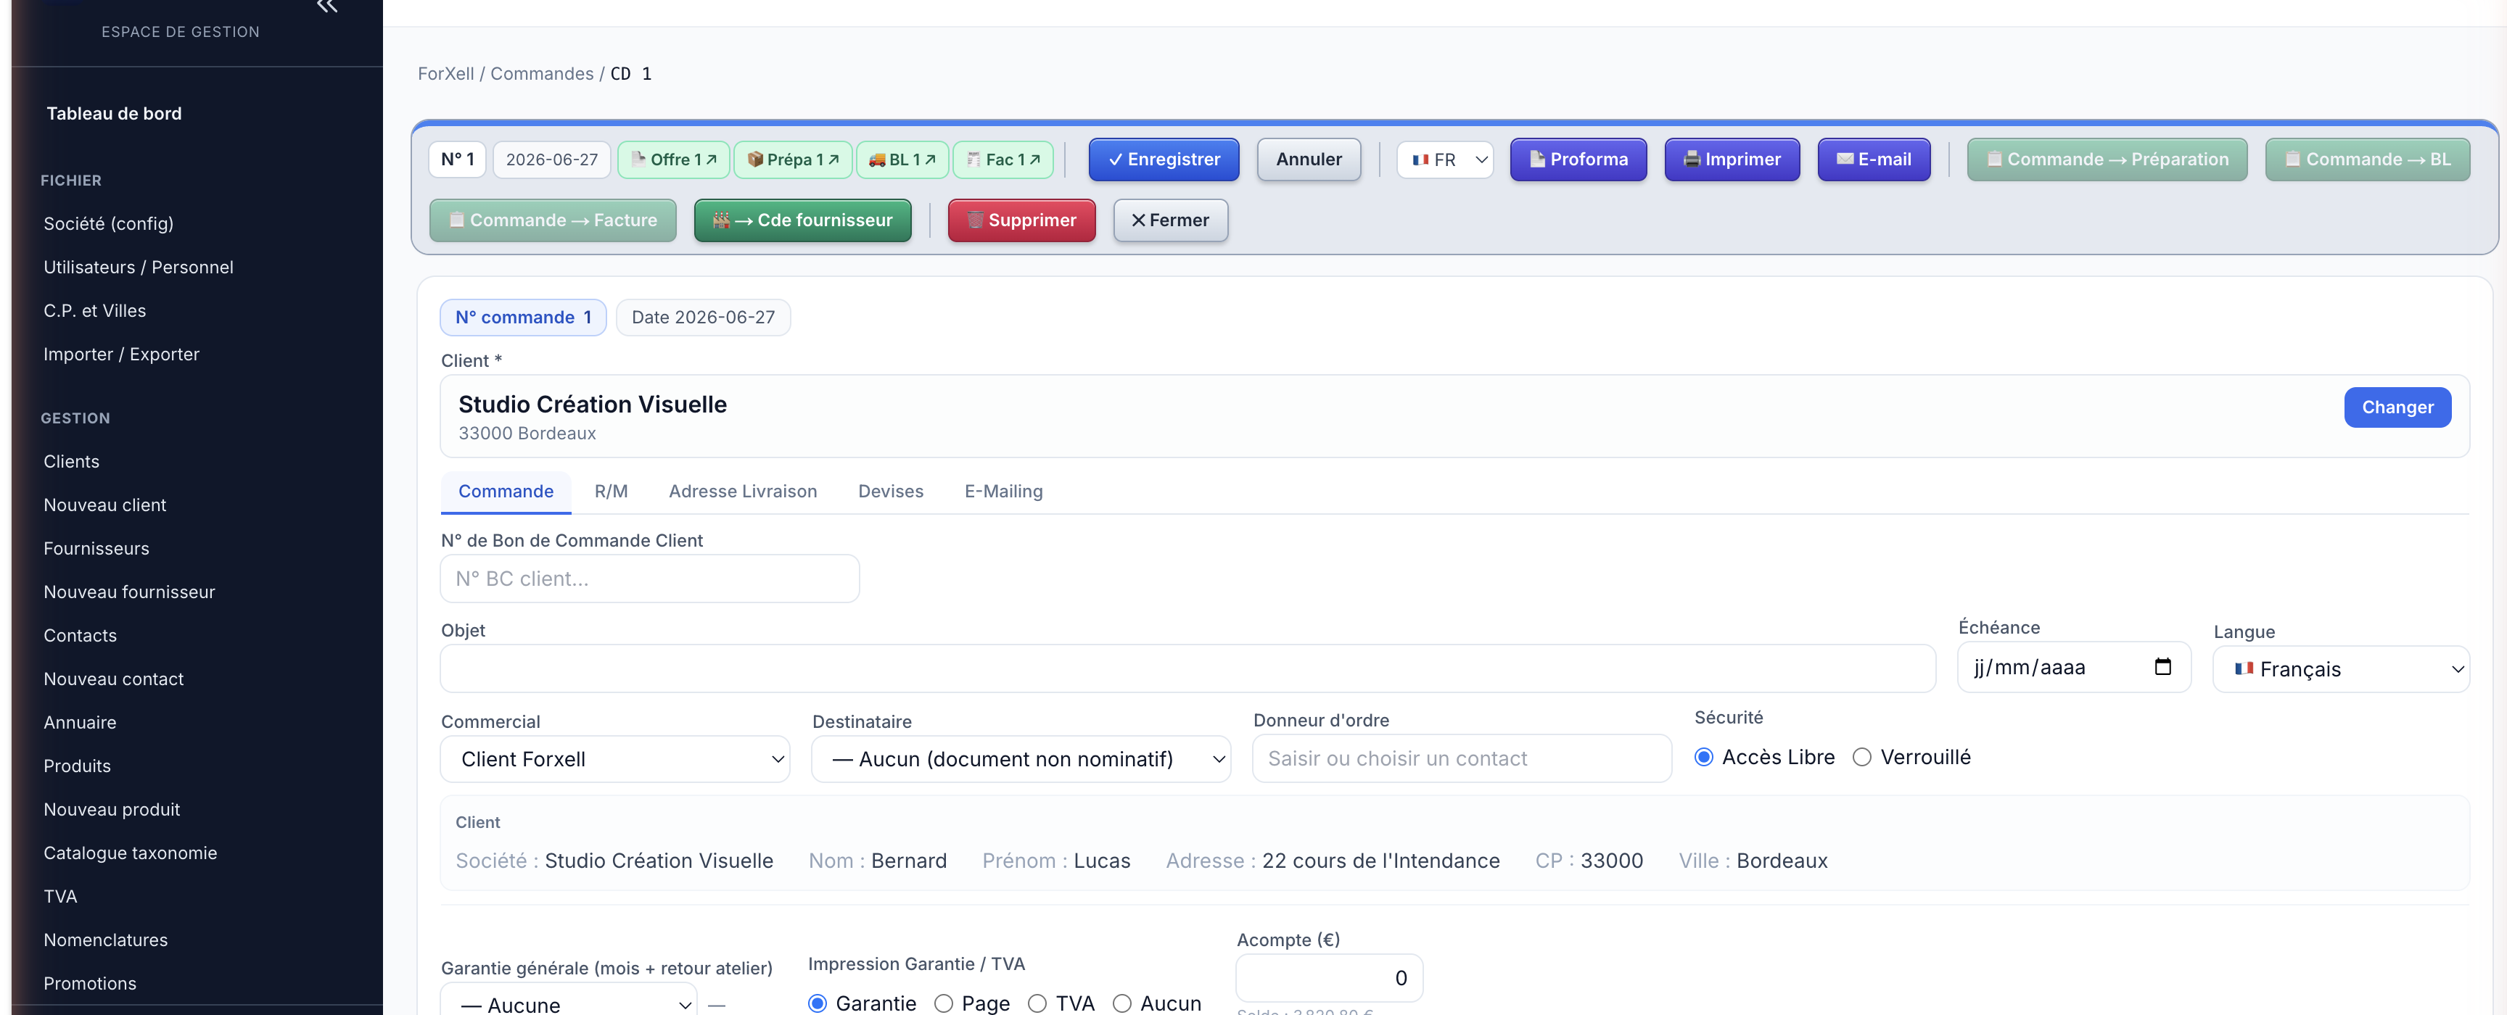2507x1015 pixels.
Task: Open the Devises tab
Action: coord(891,492)
